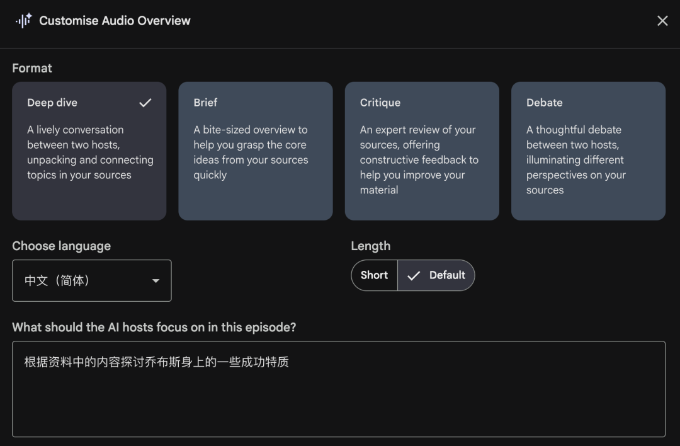Viewport: 680px width, 446px height.
Task: Click the Audio Overview waveform sparkle icon
Action: [x=23, y=20]
